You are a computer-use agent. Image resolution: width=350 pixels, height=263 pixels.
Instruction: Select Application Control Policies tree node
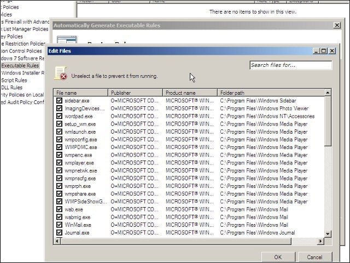(x=21, y=51)
